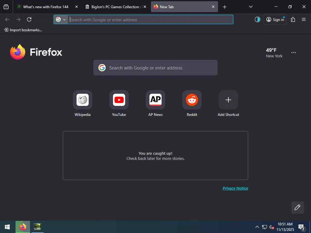Click Import bookmarks in the bookmarks bar
The image size is (311, 233).
coord(23,30)
